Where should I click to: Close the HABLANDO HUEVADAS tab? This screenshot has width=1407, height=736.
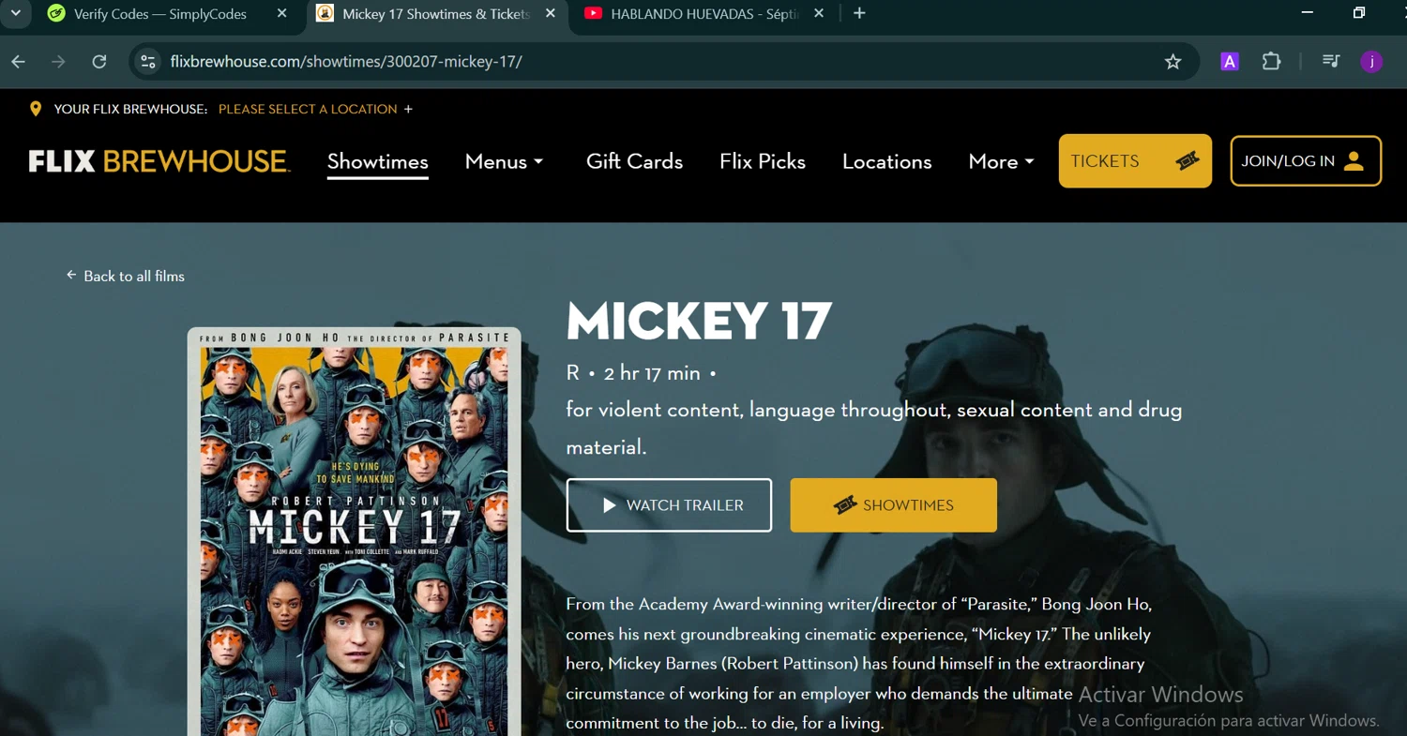(x=819, y=14)
